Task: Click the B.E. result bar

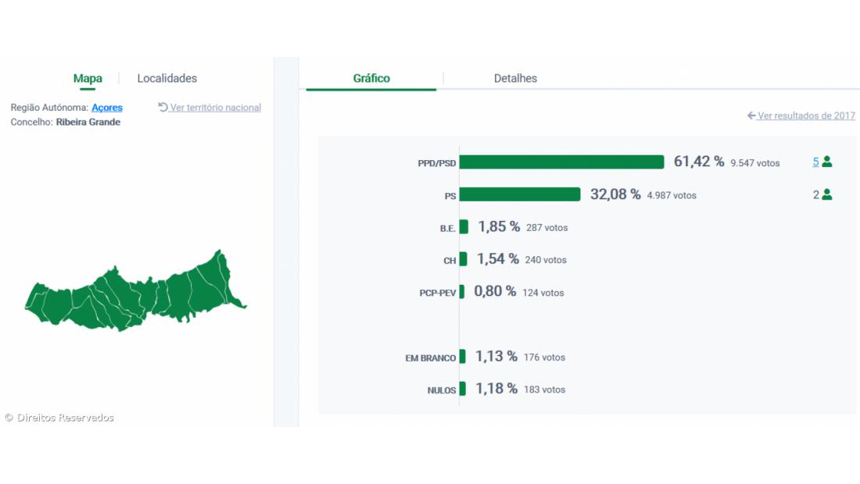Action: [x=464, y=226]
